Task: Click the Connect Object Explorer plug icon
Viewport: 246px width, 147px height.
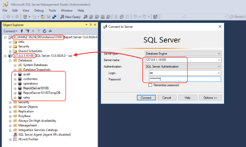Action: point(22,31)
